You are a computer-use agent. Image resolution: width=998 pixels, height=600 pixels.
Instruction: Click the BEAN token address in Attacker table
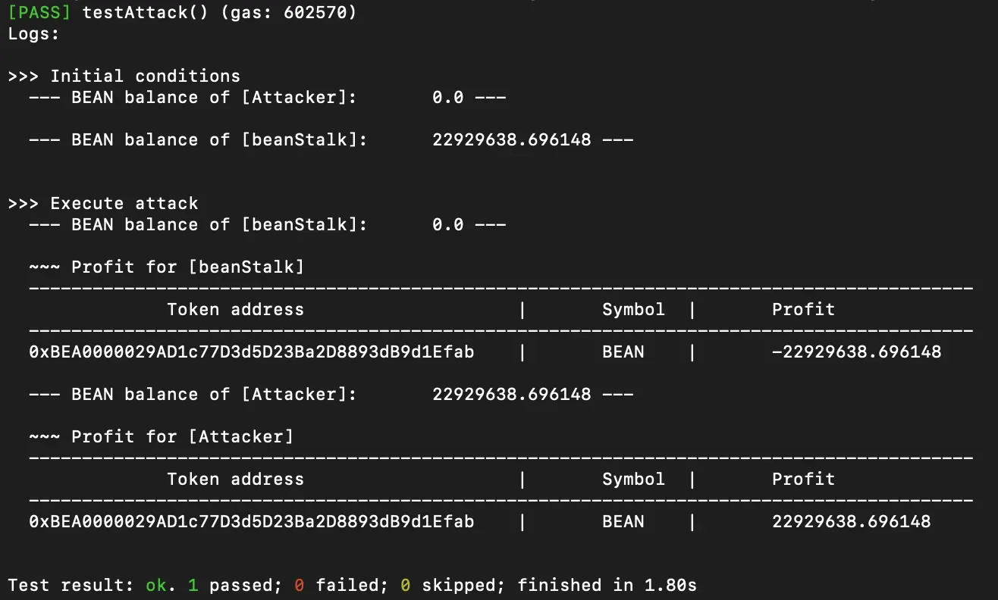point(251,522)
